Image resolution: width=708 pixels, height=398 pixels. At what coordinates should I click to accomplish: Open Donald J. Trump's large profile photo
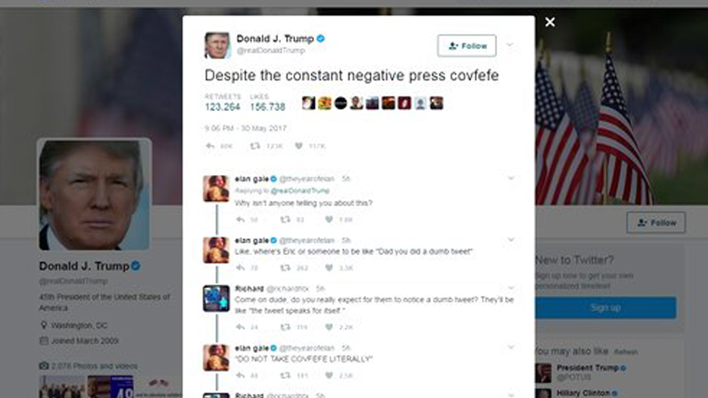point(94,194)
